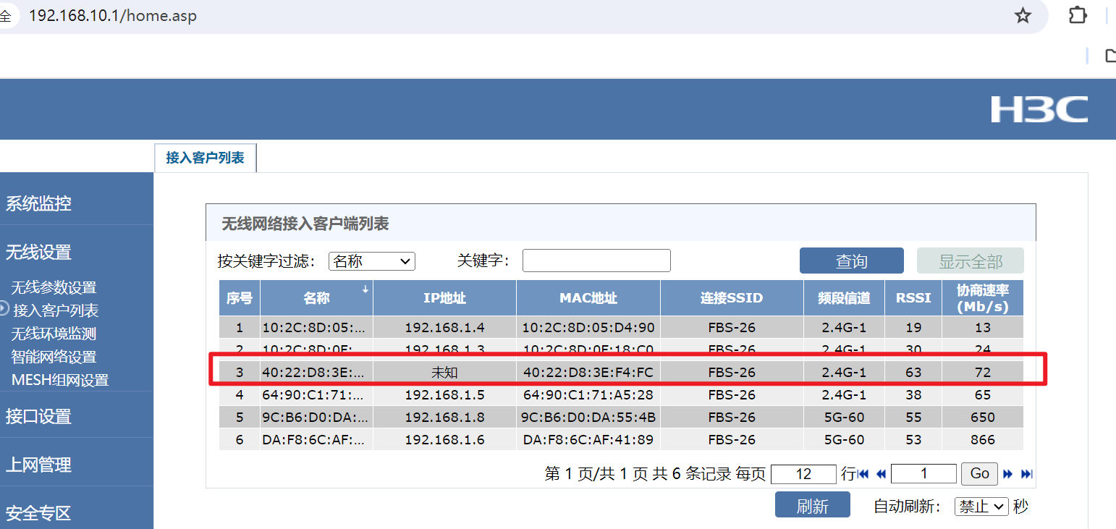Focus the 关键字 input field
The width and height of the screenshot is (1116, 529).
[x=596, y=261]
